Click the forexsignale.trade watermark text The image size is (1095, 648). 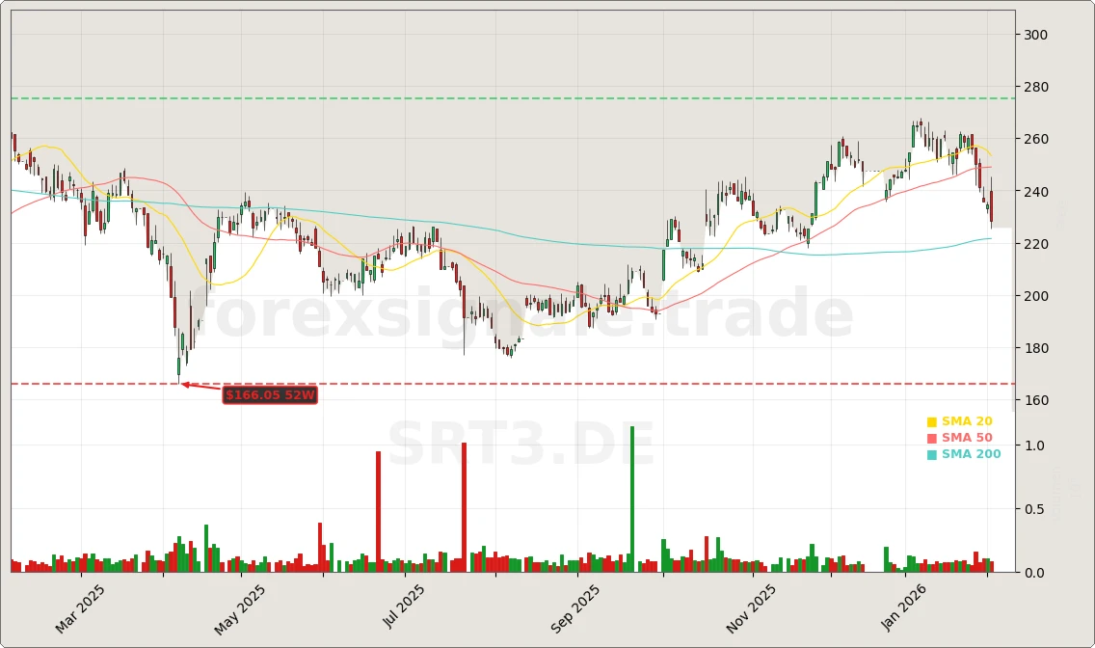tap(521, 315)
